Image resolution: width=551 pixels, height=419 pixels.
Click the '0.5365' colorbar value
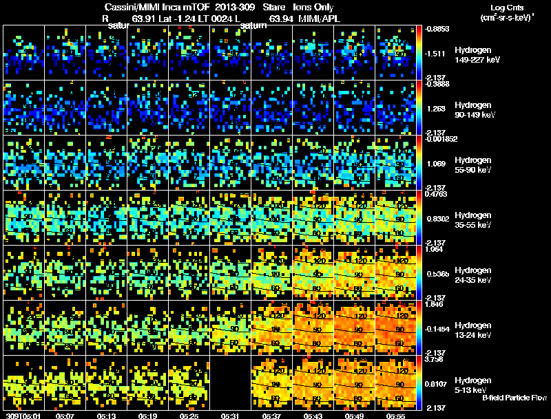coord(438,274)
